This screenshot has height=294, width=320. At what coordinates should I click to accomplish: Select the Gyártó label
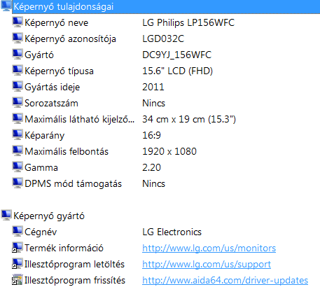pyautogui.click(x=39, y=55)
